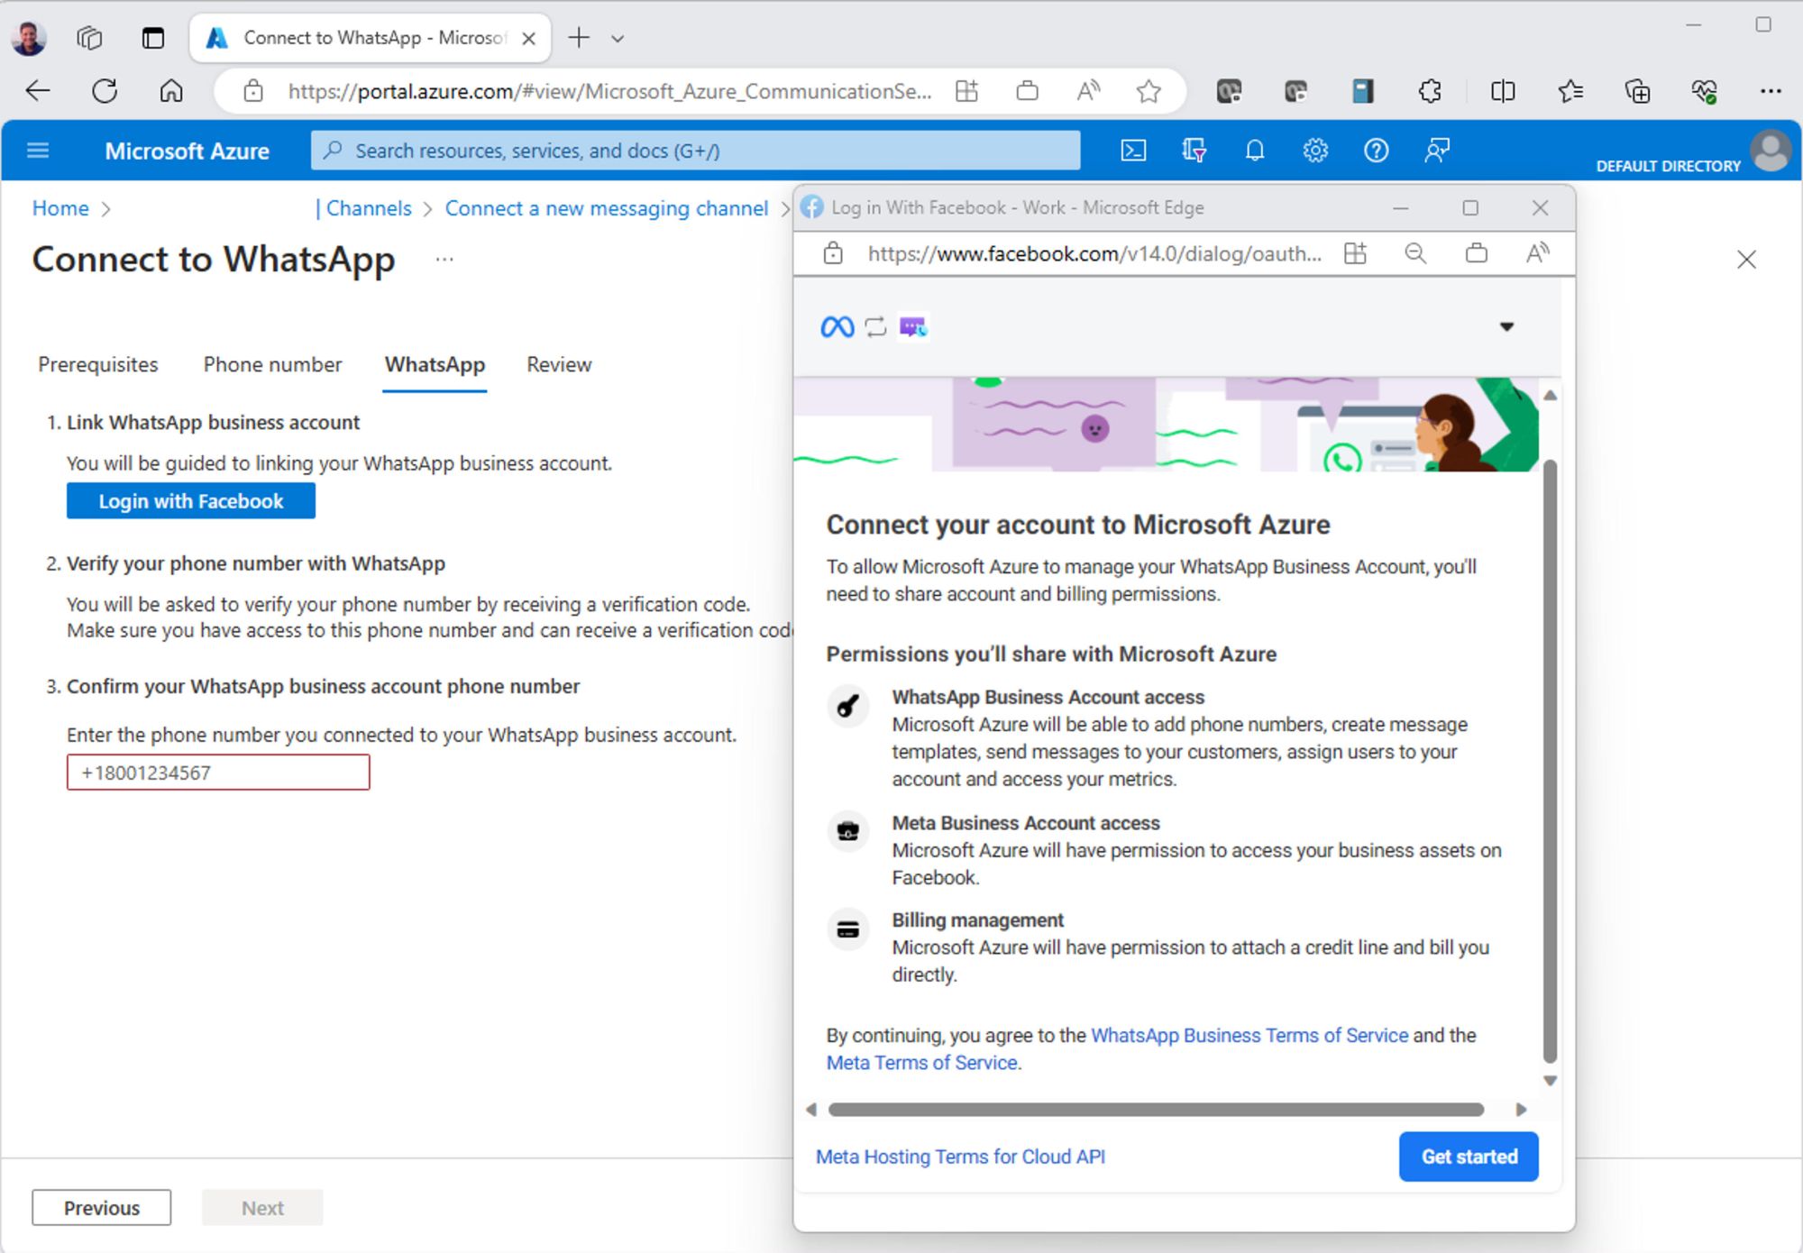
Task: Refresh the Azure portal page
Action: [105, 91]
